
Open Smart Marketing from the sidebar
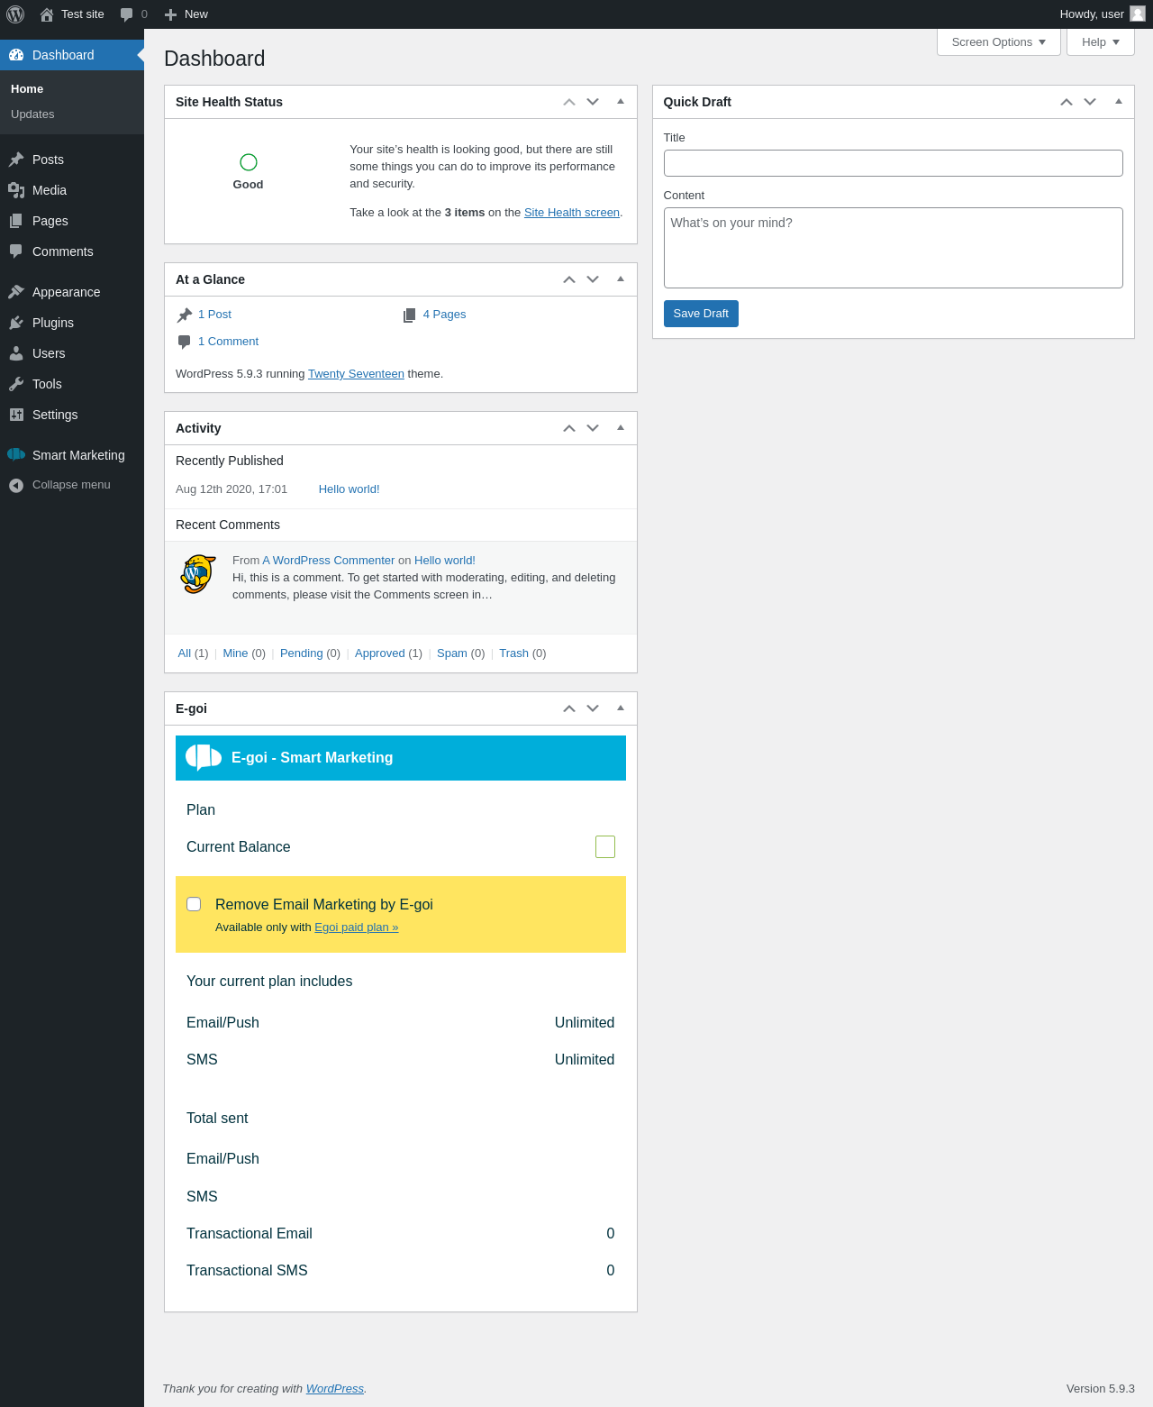78,455
